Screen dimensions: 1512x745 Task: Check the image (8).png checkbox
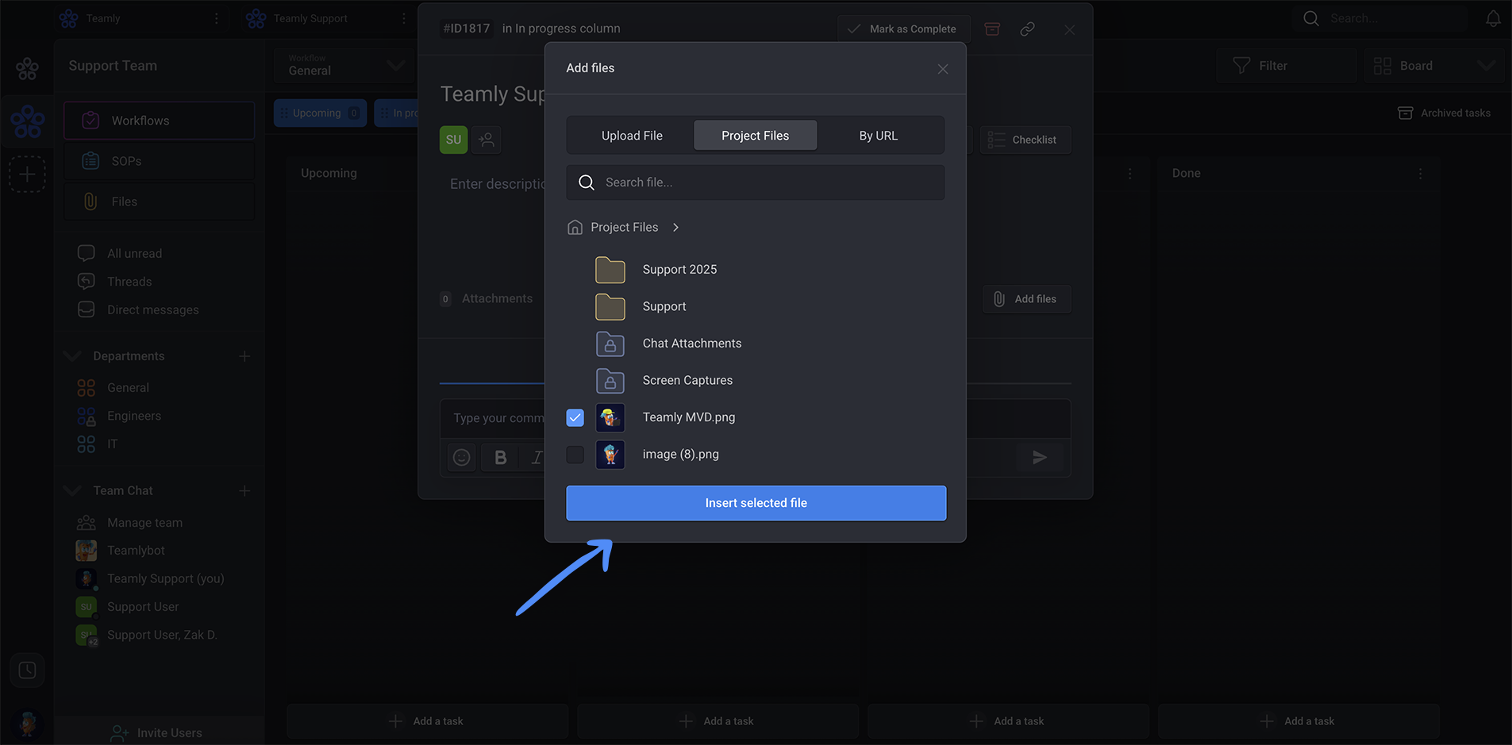[x=575, y=455]
